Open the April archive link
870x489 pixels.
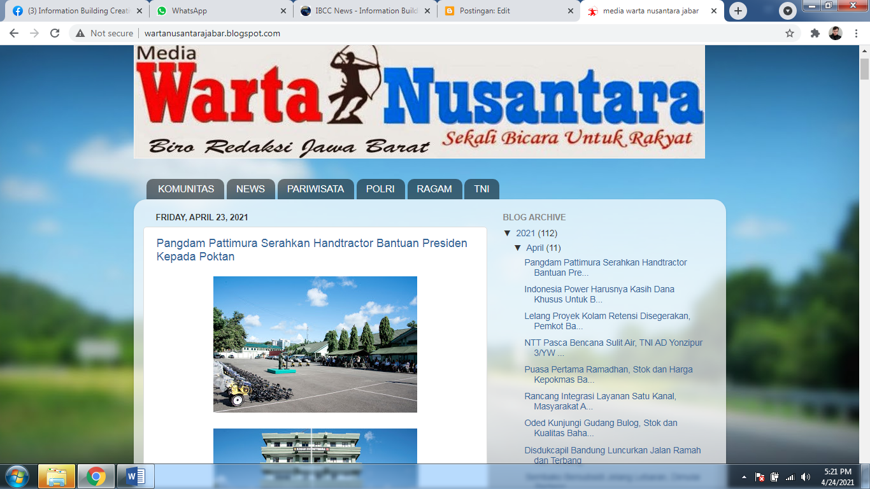535,248
